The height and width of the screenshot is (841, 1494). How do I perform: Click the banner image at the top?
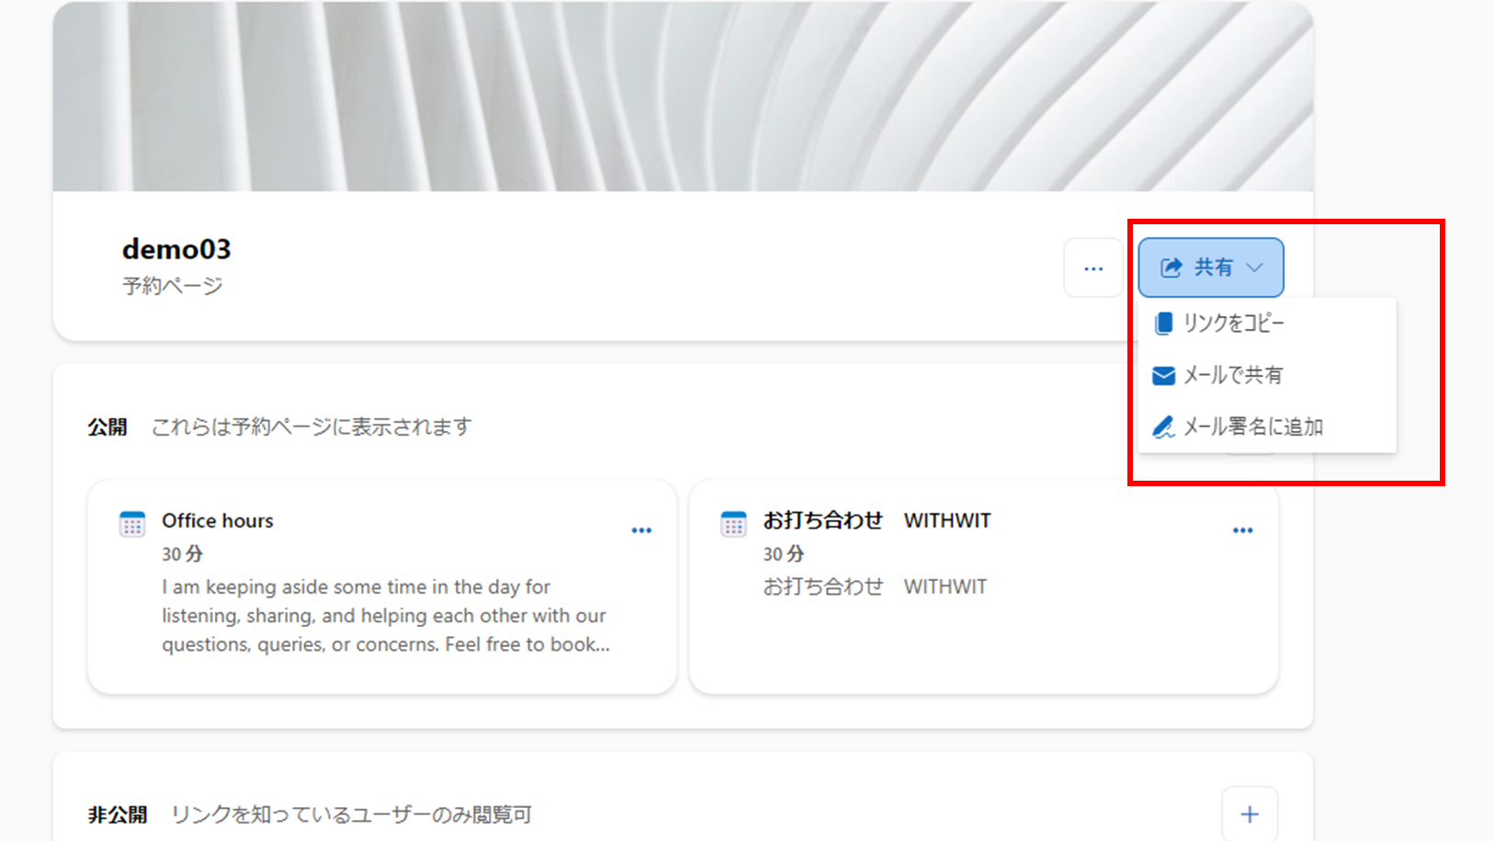pos(682,97)
